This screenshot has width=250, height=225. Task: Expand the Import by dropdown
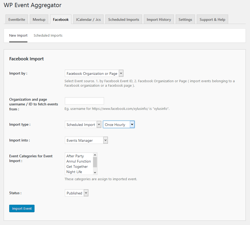[x=94, y=73]
